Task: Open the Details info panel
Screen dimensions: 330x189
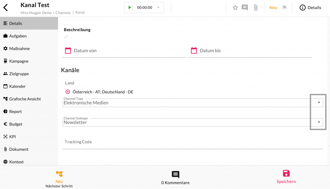Action: (x=310, y=7)
